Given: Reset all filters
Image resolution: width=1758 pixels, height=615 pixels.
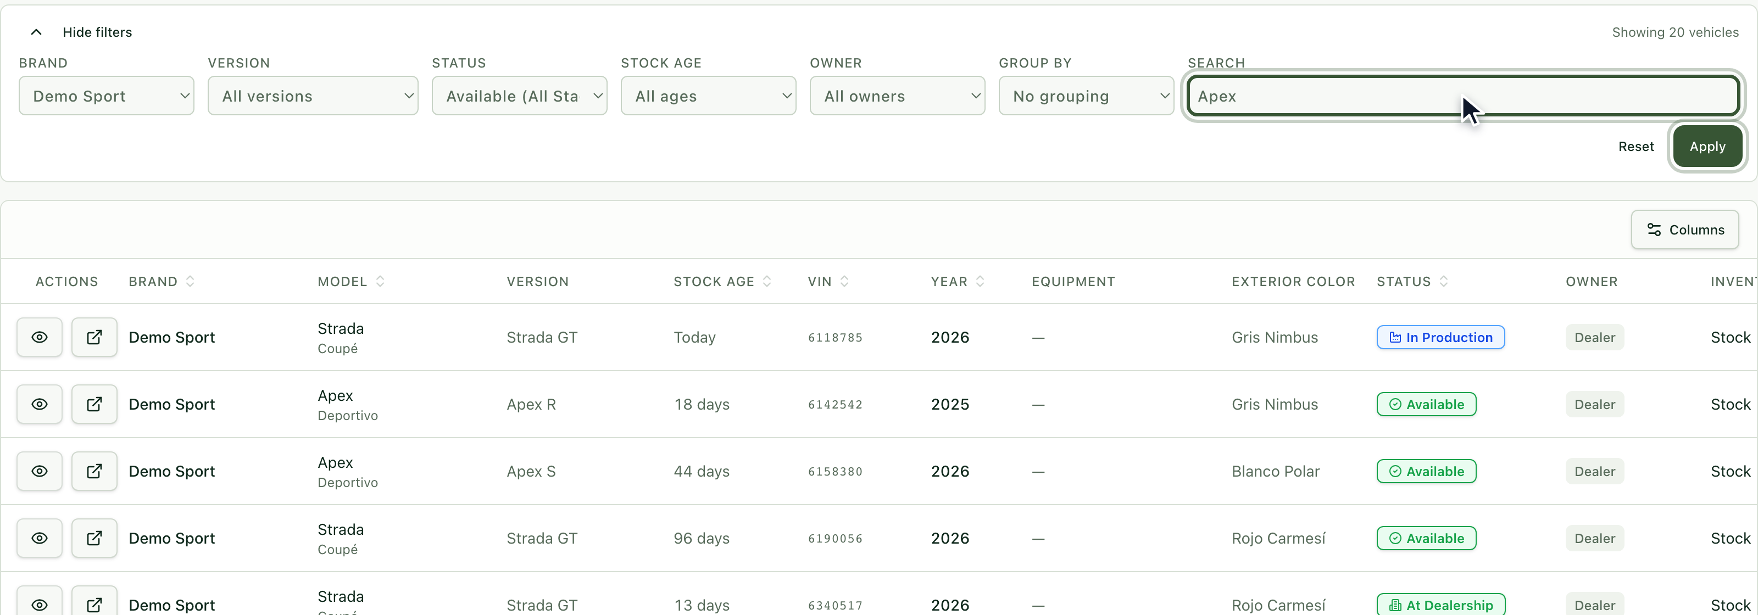Looking at the screenshot, I should tap(1636, 146).
